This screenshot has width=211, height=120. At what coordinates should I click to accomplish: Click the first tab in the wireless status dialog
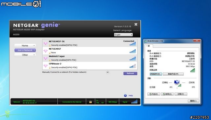coord(149,46)
